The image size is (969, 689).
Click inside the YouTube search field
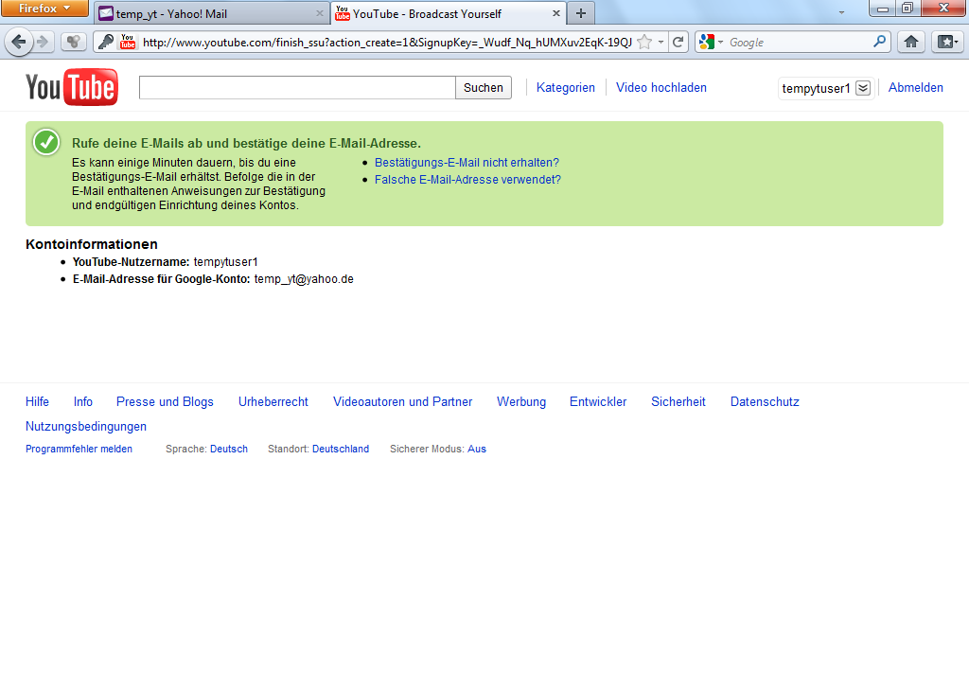[x=296, y=87]
